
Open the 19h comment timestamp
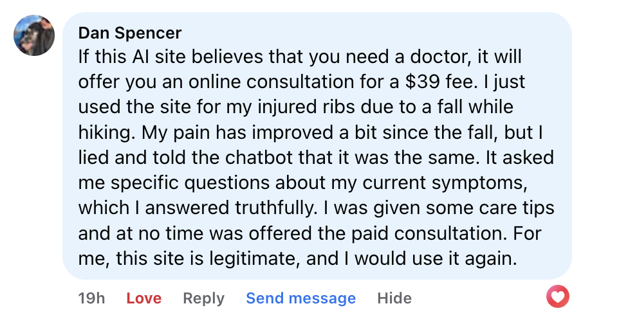pyautogui.click(x=91, y=298)
